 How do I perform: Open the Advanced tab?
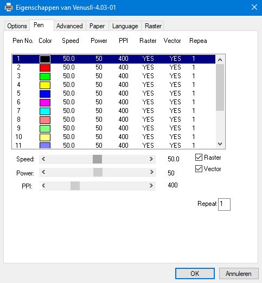[x=69, y=26]
